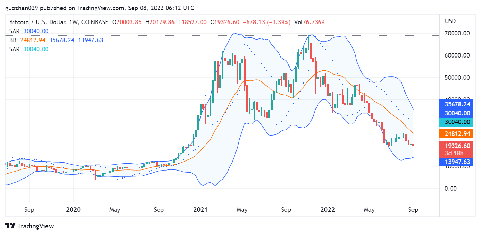The image size is (481, 235).
Task: Click the cyan 30040.00 SAR price label
Action: [457, 122]
